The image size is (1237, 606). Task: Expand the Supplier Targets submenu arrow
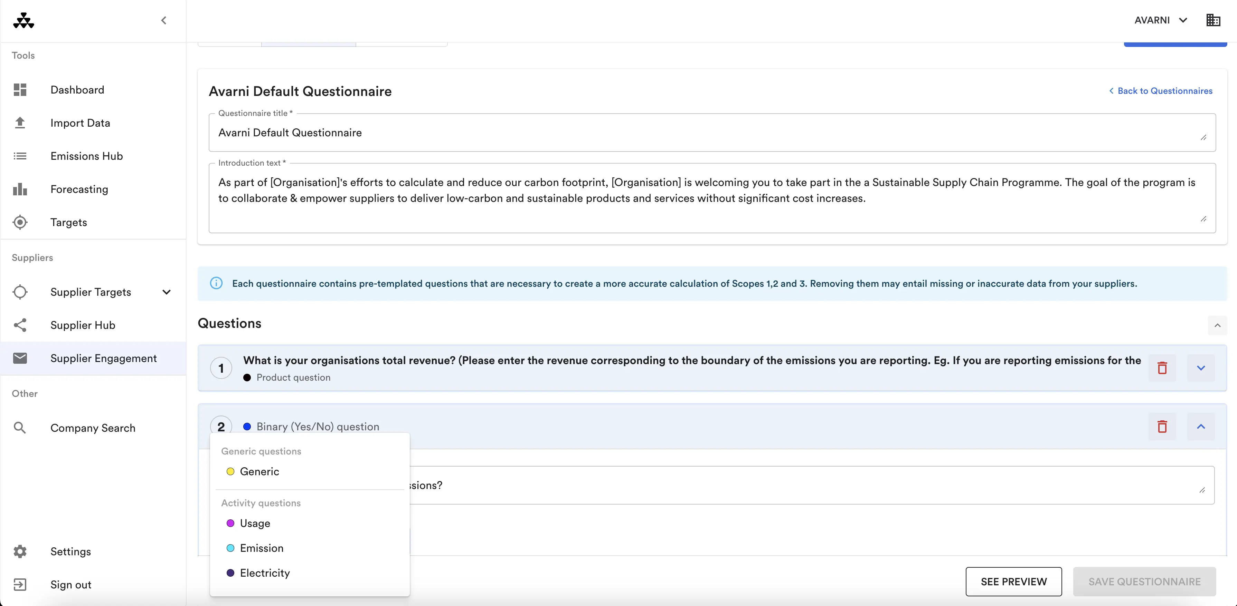pos(167,292)
